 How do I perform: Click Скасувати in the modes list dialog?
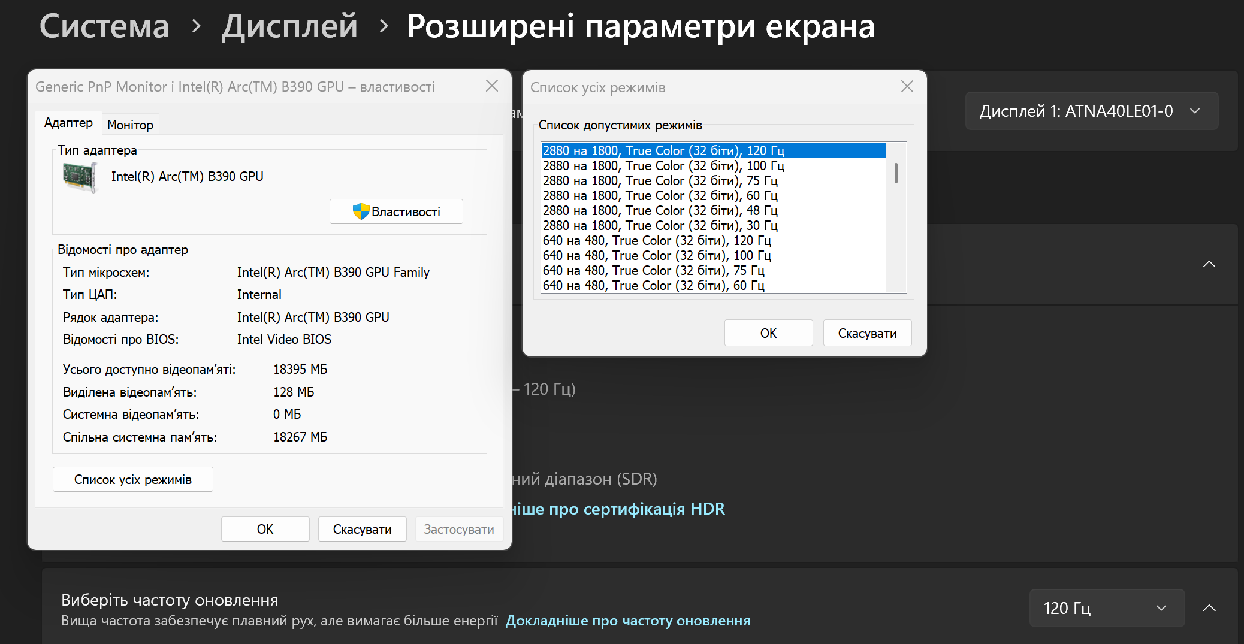click(866, 333)
